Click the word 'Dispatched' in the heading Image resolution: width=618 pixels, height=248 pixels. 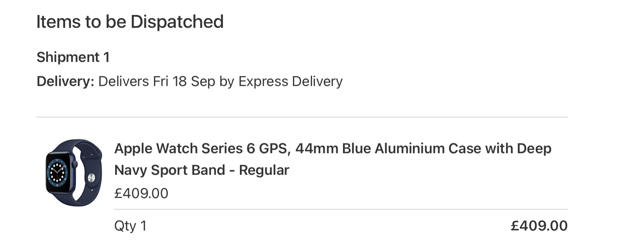(x=177, y=22)
